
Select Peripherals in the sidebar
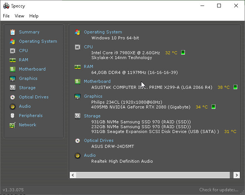(31, 116)
